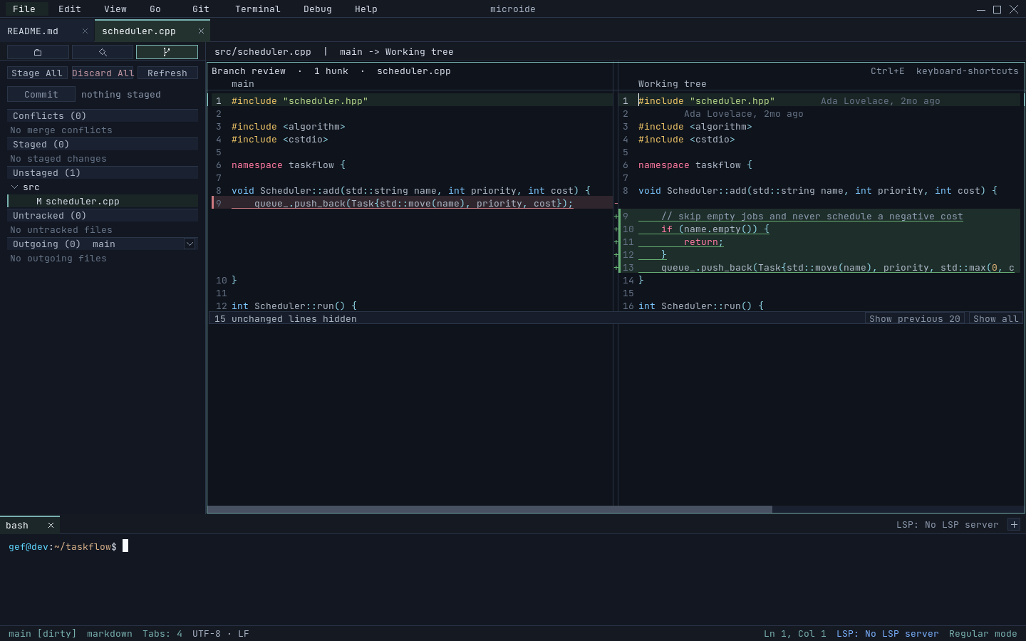Open the Help menu
Screen dimensions: 1026x641
click(366, 9)
